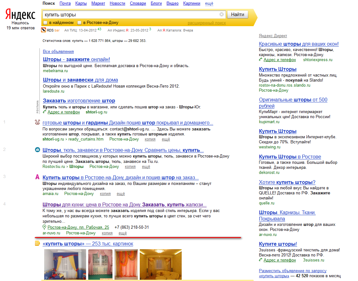
Task: Open Direct ad 'Хотите купить шторы?'
Action: (287, 182)
